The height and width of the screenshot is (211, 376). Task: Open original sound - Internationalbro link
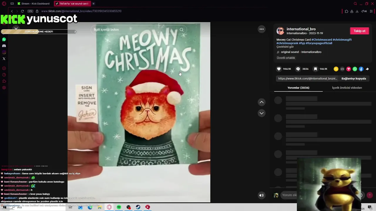301,52
